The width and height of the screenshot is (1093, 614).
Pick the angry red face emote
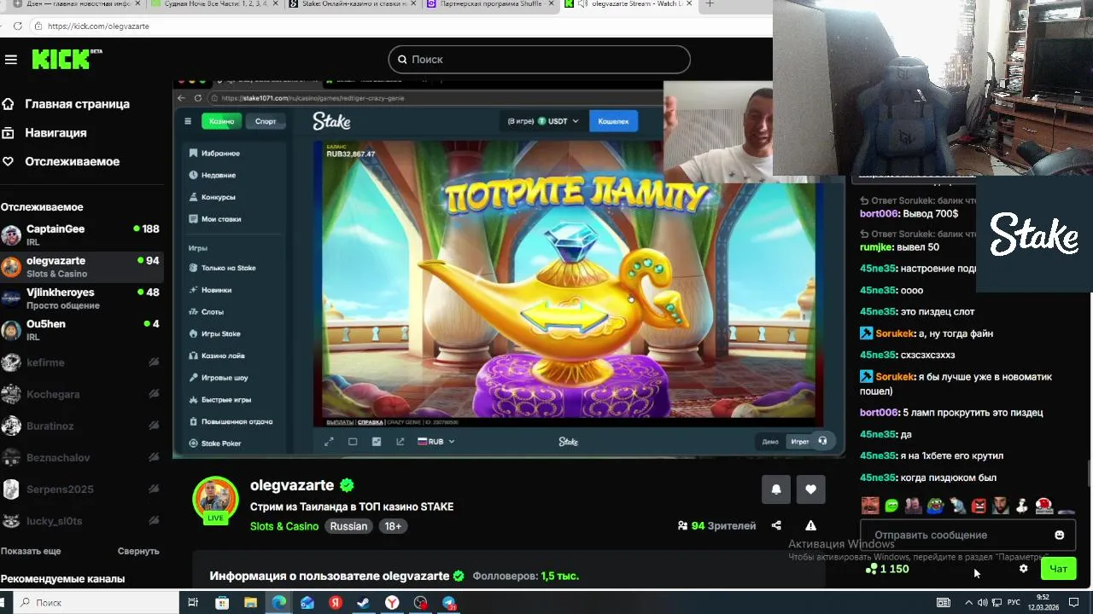pos(979,506)
